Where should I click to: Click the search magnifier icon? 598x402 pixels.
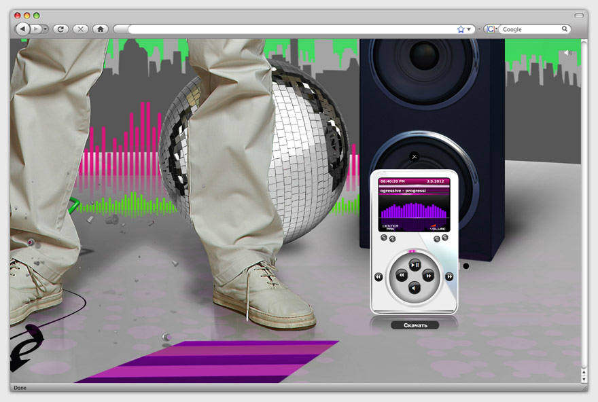[x=565, y=29]
